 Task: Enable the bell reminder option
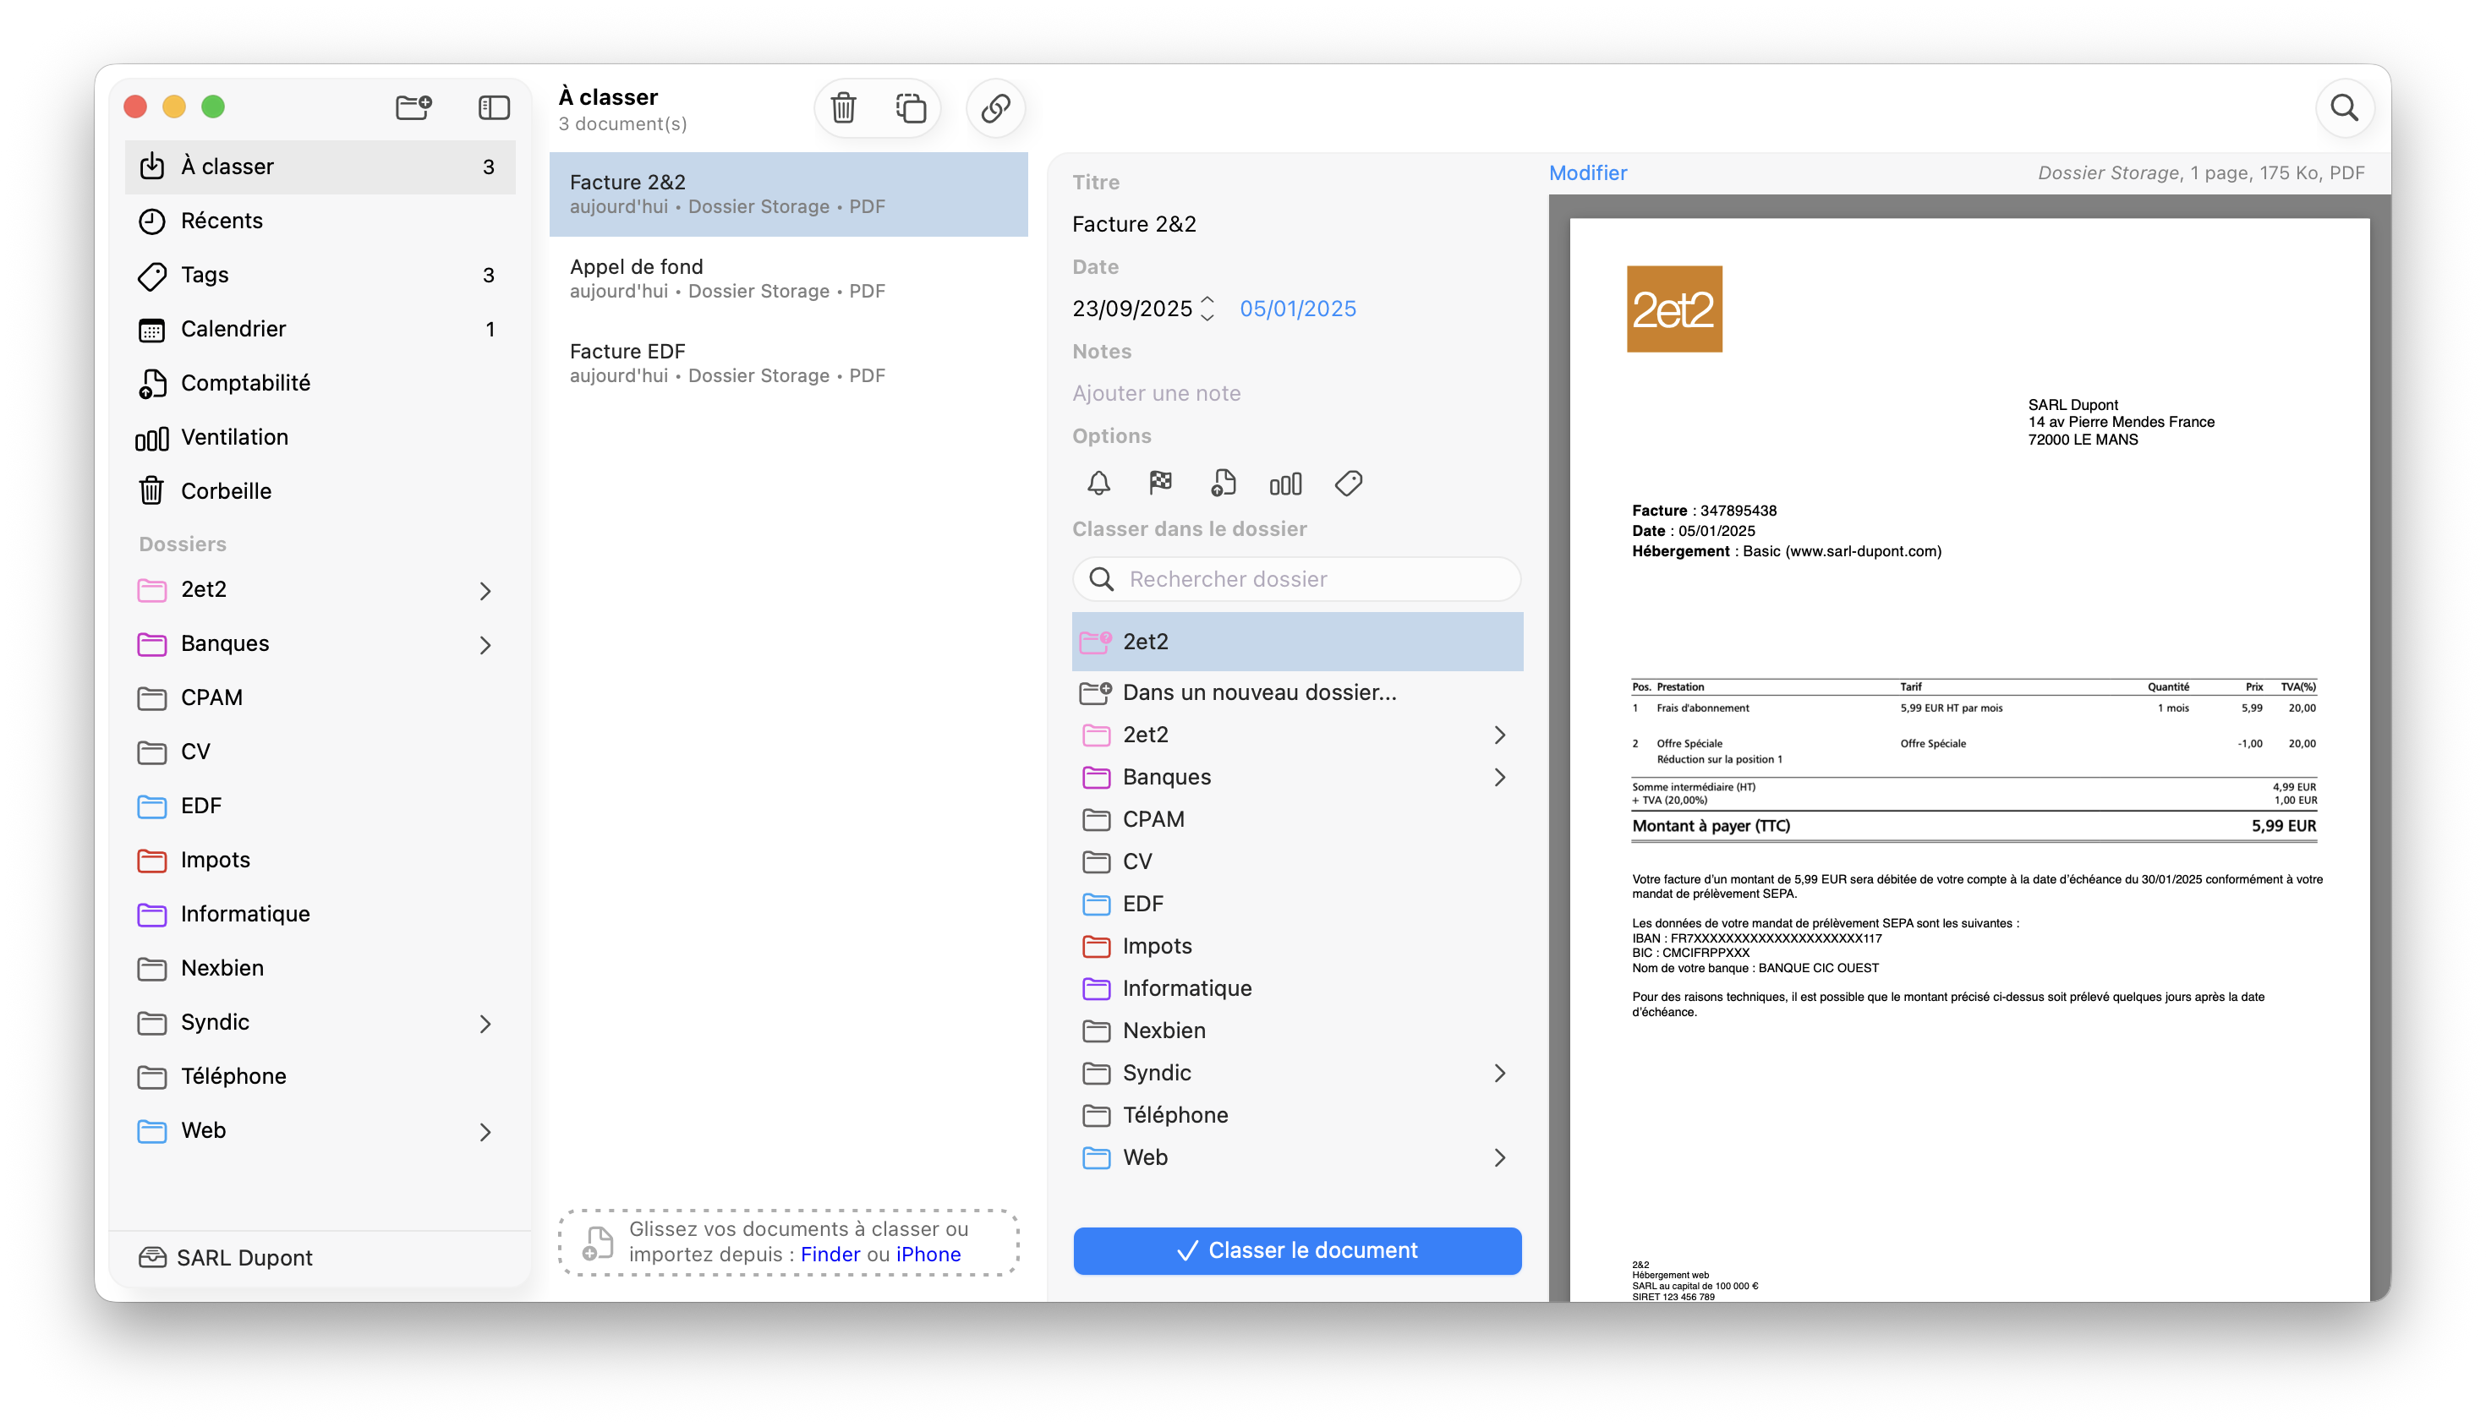[1099, 484]
